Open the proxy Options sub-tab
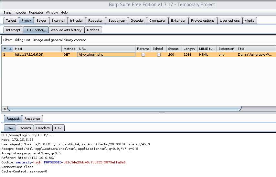Screen dimensions: 276x177 [93, 30]
